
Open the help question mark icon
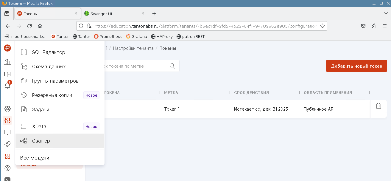7,168
